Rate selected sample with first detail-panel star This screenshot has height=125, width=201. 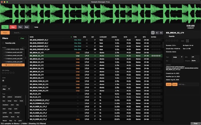(167, 41)
